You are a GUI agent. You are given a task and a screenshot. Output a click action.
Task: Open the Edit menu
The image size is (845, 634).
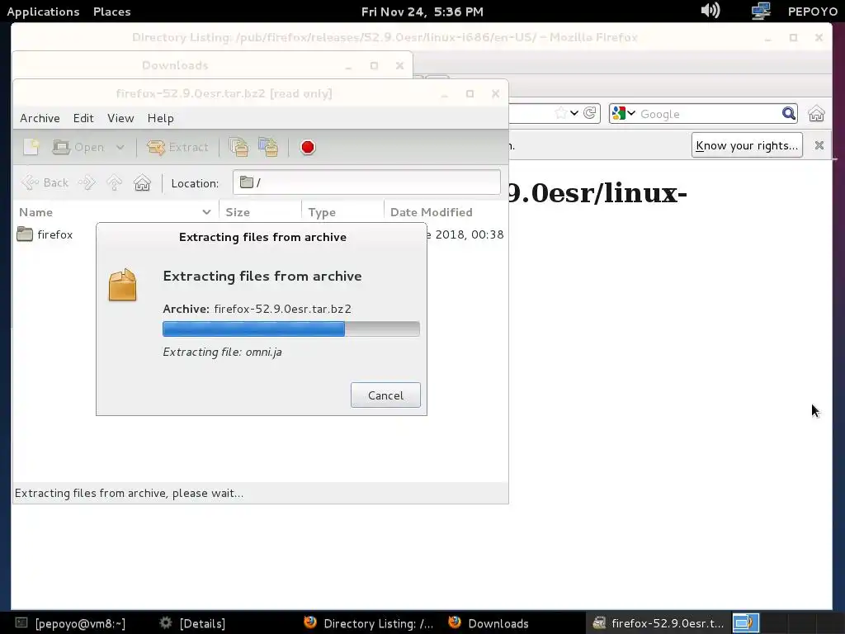(83, 118)
